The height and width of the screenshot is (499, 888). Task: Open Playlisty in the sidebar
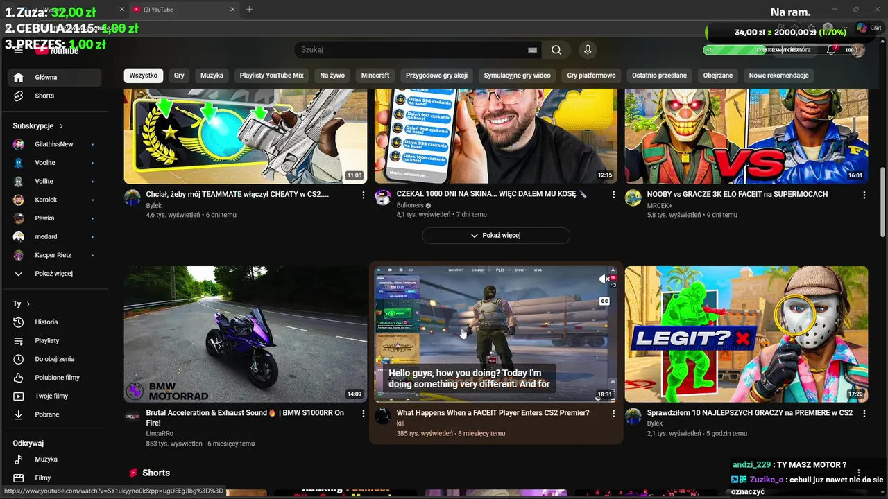54,341
